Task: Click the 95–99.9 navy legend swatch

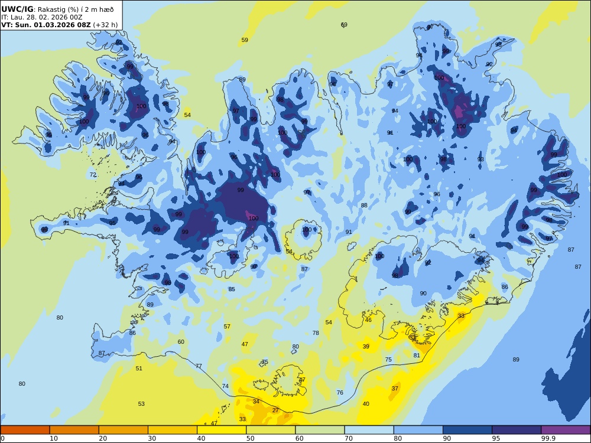Action: pos(517,430)
